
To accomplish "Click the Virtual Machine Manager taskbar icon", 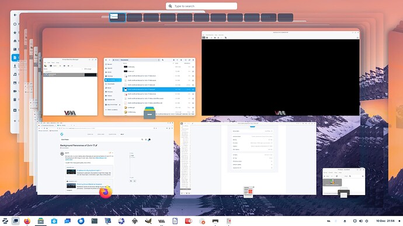I will 161,221.
